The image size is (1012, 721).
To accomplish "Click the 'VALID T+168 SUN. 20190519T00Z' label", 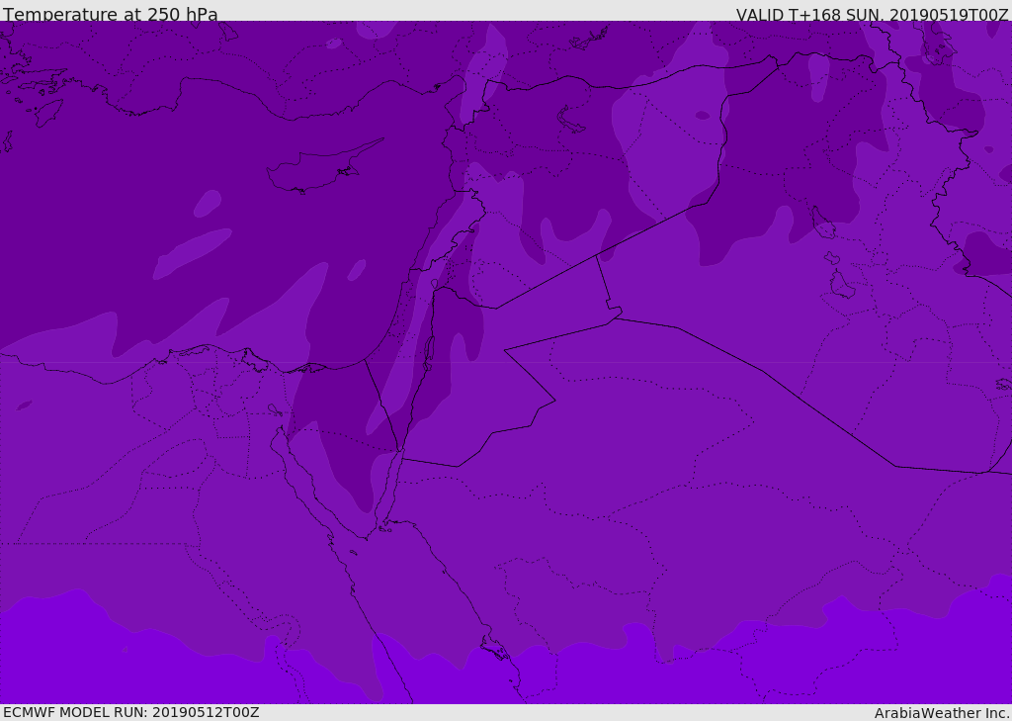I will (872, 15).
